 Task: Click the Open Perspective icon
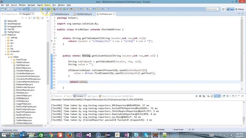click(x=223, y=9)
